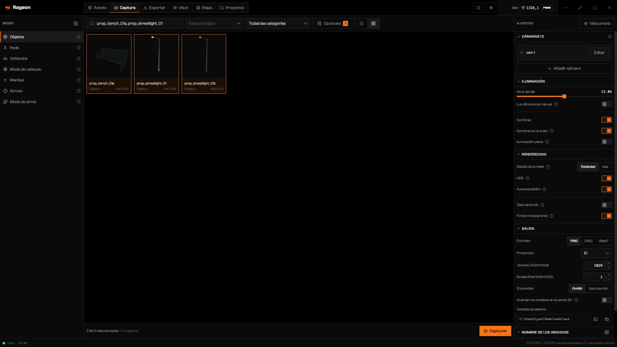Open destination folder in explorer
The image size is (617, 347).
pyautogui.click(x=607, y=319)
